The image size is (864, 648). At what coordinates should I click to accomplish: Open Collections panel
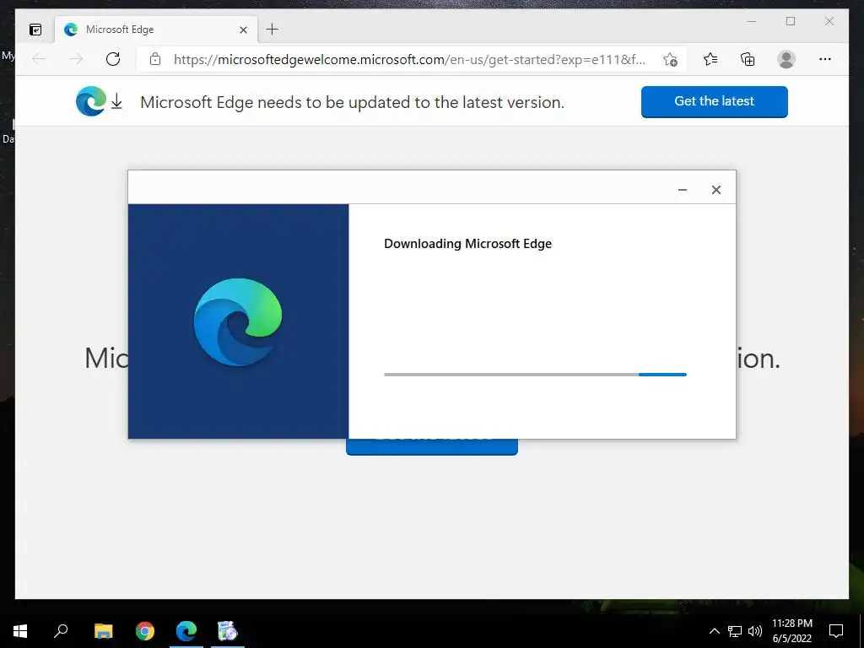click(748, 59)
